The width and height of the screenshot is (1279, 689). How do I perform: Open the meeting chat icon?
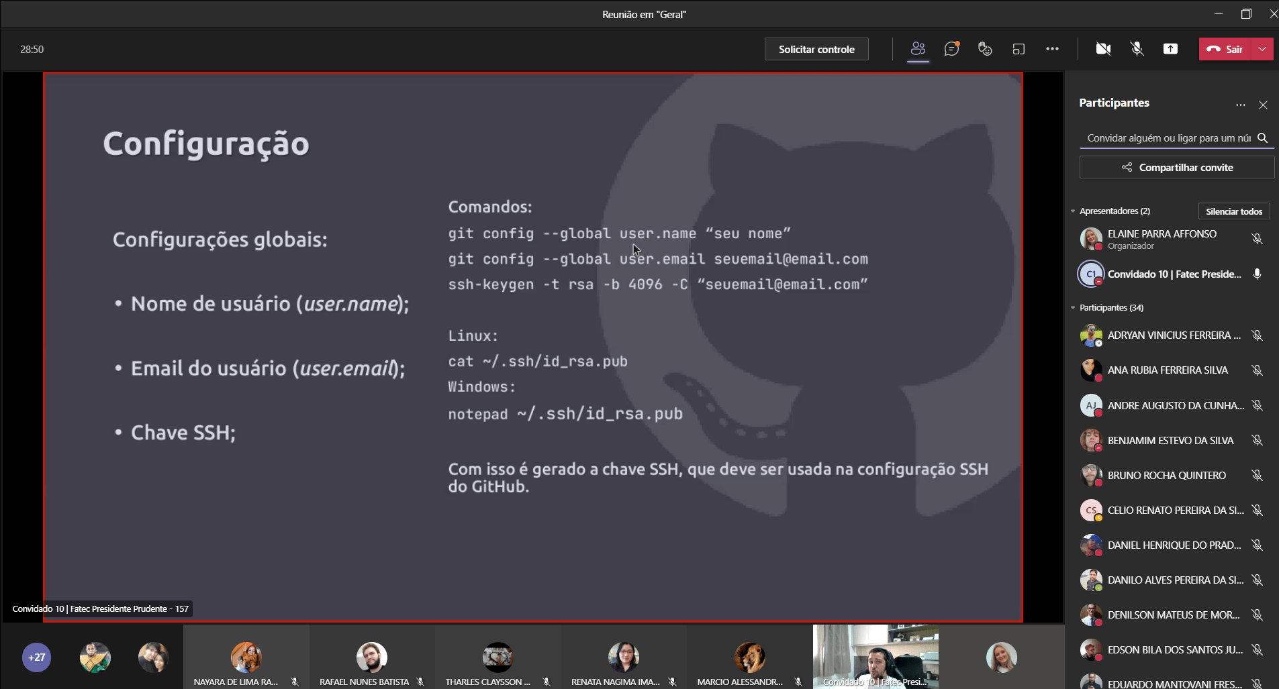point(951,49)
